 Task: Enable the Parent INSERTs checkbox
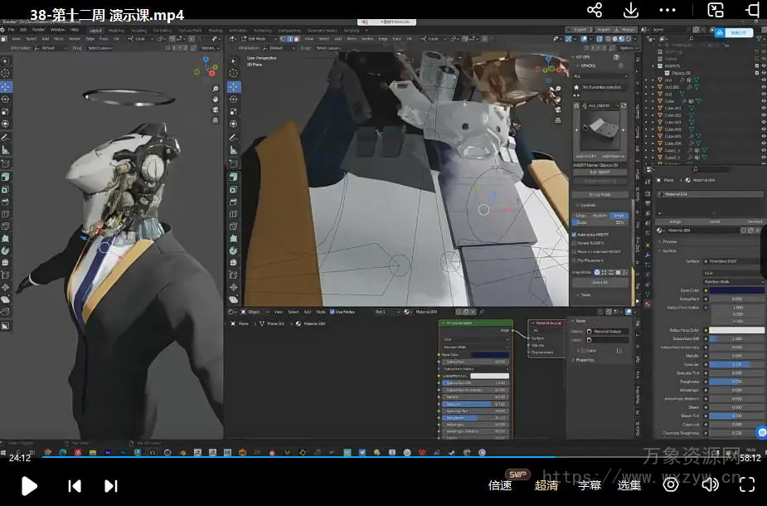575,243
